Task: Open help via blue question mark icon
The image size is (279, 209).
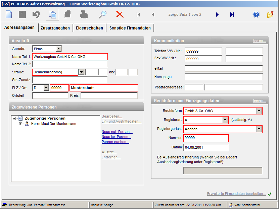Action: [x=257, y=14]
